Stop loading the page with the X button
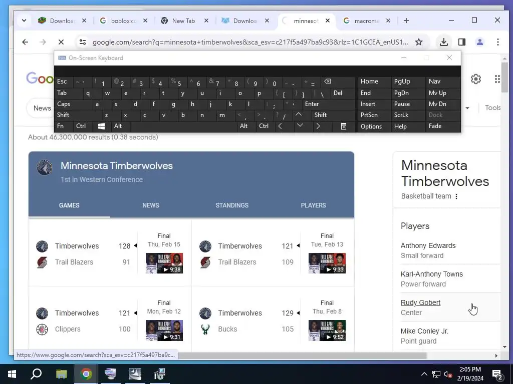 click(x=61, y=42)
